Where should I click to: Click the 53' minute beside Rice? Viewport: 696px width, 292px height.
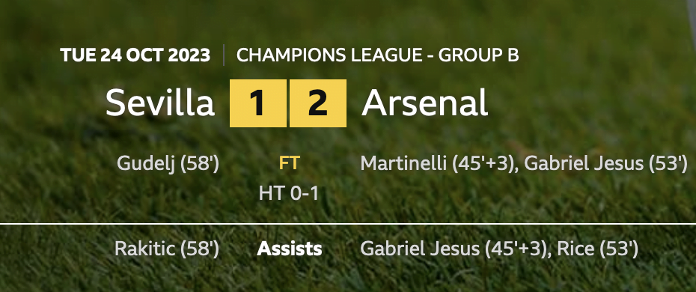point(619,249)
